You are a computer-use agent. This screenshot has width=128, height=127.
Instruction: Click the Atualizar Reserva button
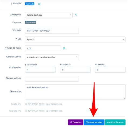click(115, 122)
